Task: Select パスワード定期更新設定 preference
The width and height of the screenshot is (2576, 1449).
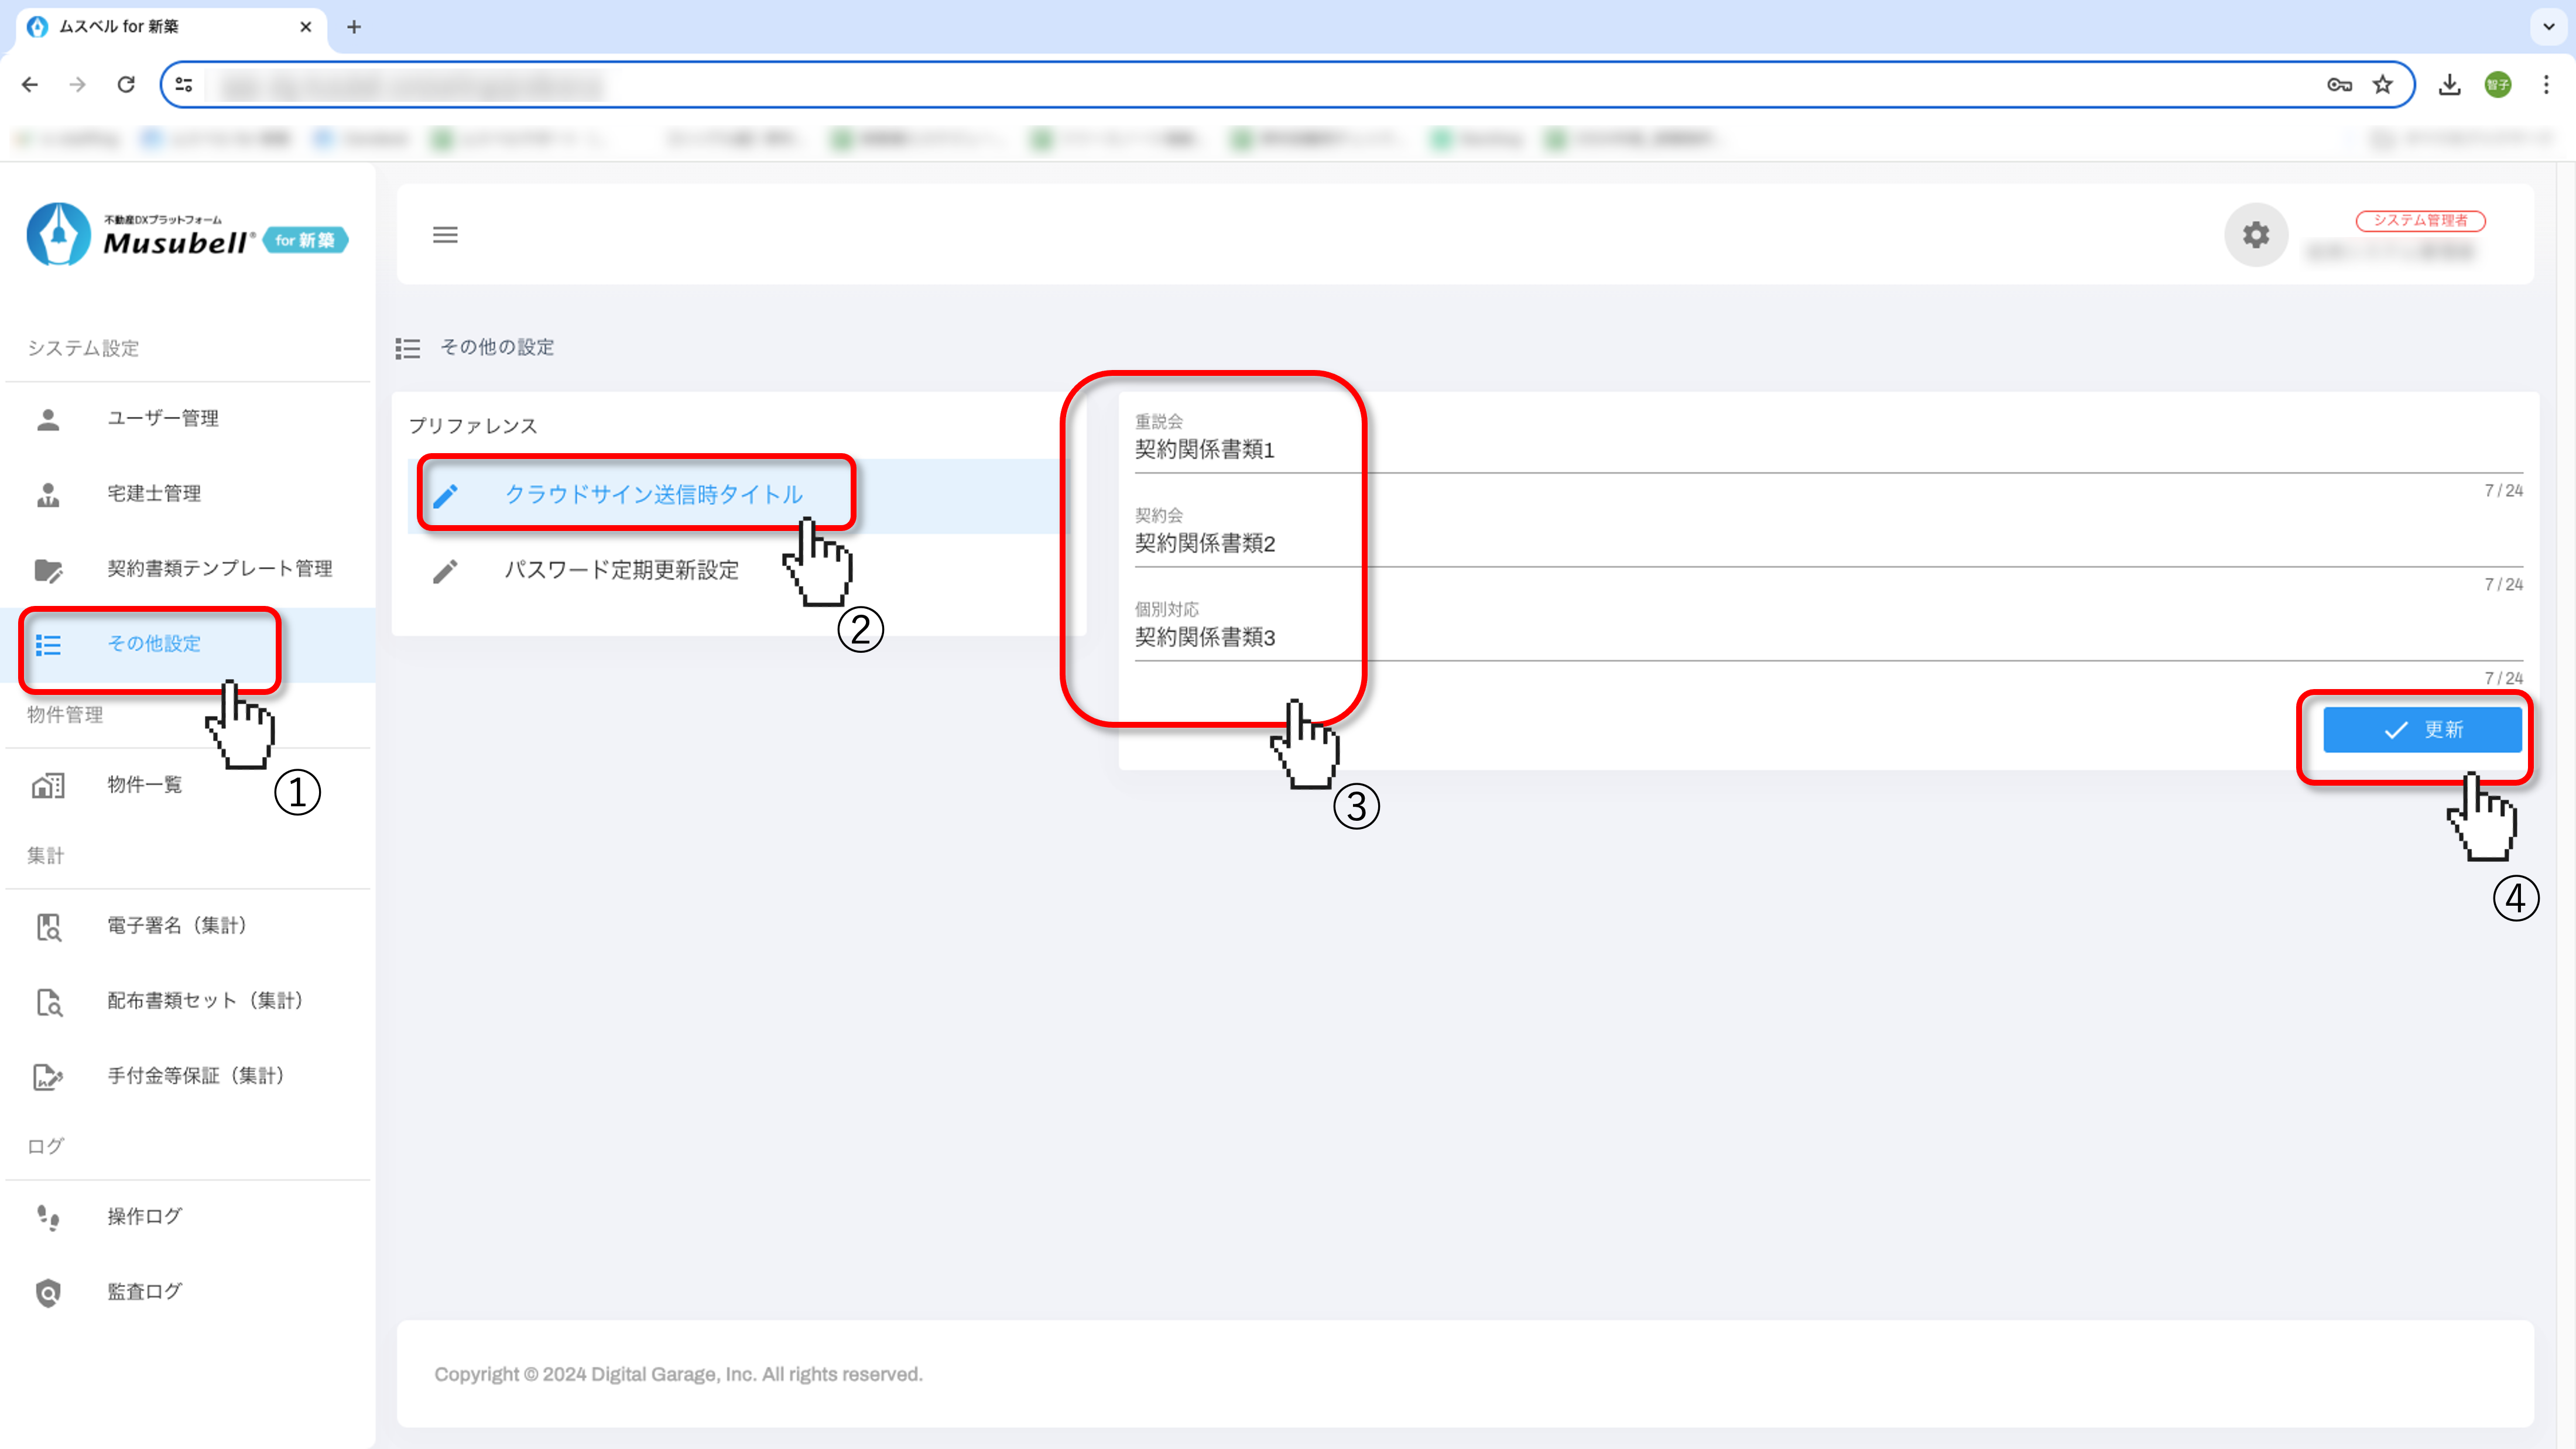Action: [x=621, y=570]
